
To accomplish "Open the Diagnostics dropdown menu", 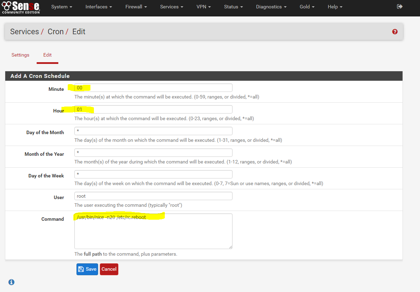I will coord(271,7).
